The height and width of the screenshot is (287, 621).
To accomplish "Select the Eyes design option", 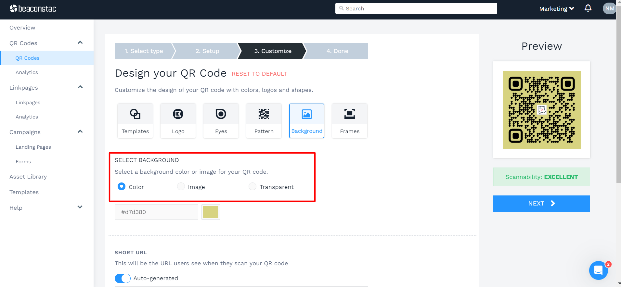I will [x=221, y=121].
